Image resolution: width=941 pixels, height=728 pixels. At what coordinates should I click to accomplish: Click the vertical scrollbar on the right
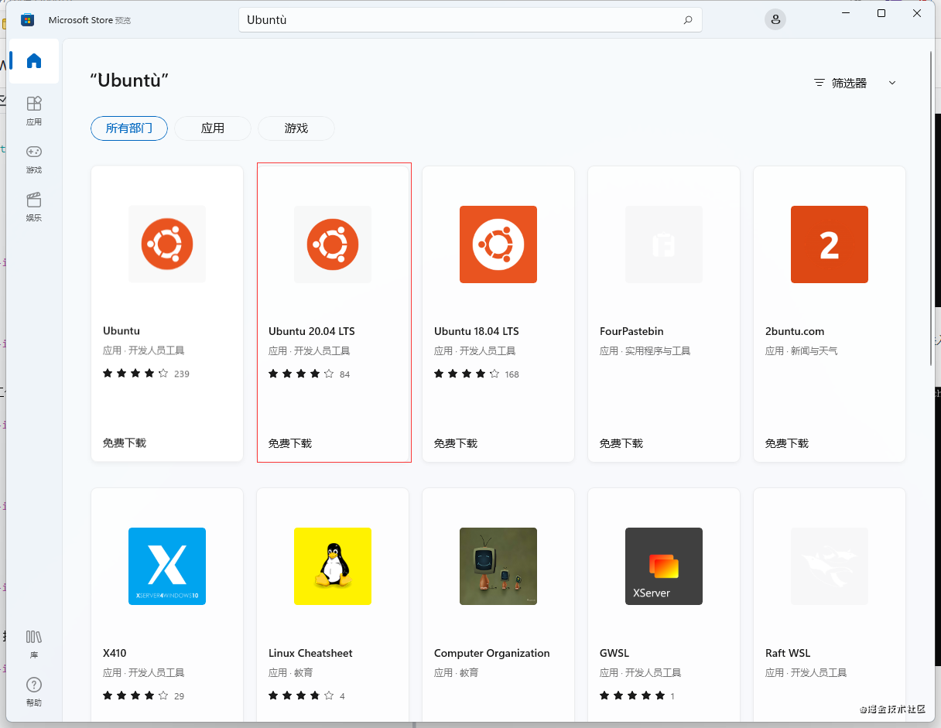pyautogui.click(x=931, y=209)
